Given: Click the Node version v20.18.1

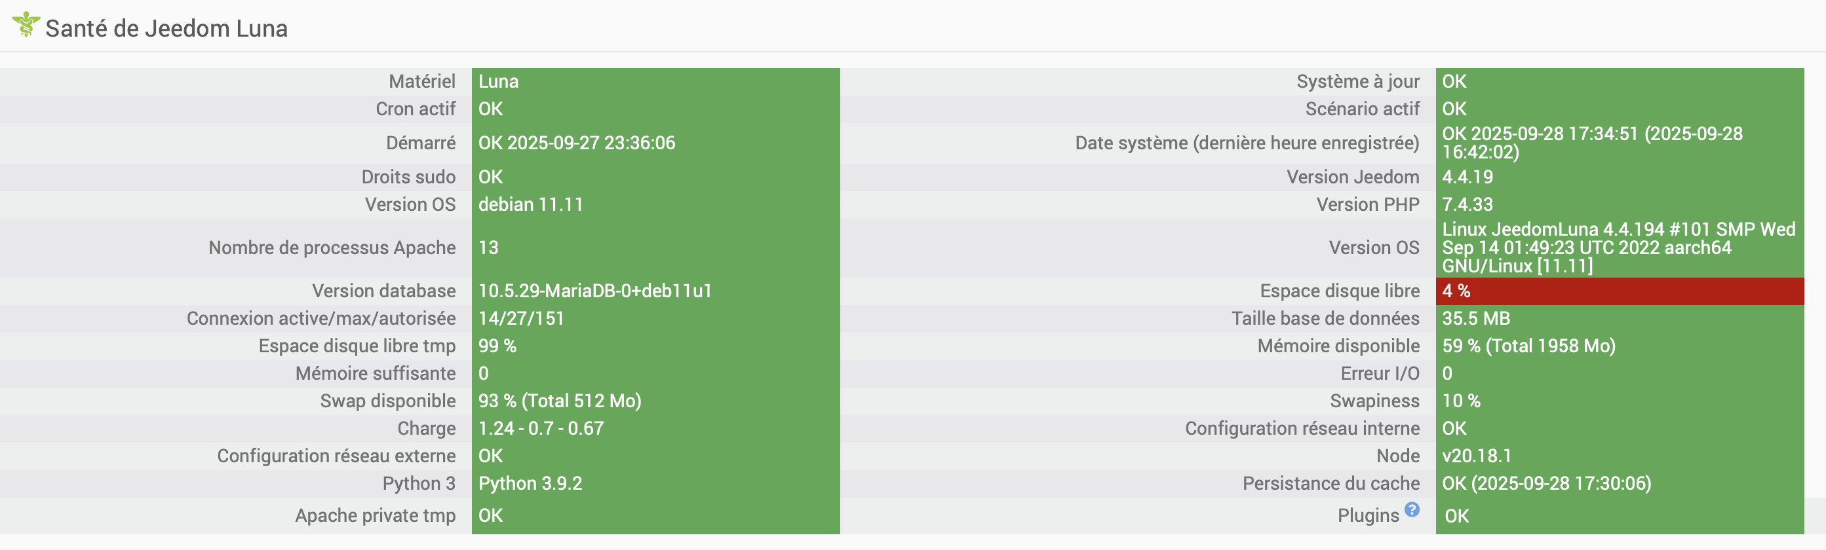Looking at the screenshot, I should tap(1477, 456).
